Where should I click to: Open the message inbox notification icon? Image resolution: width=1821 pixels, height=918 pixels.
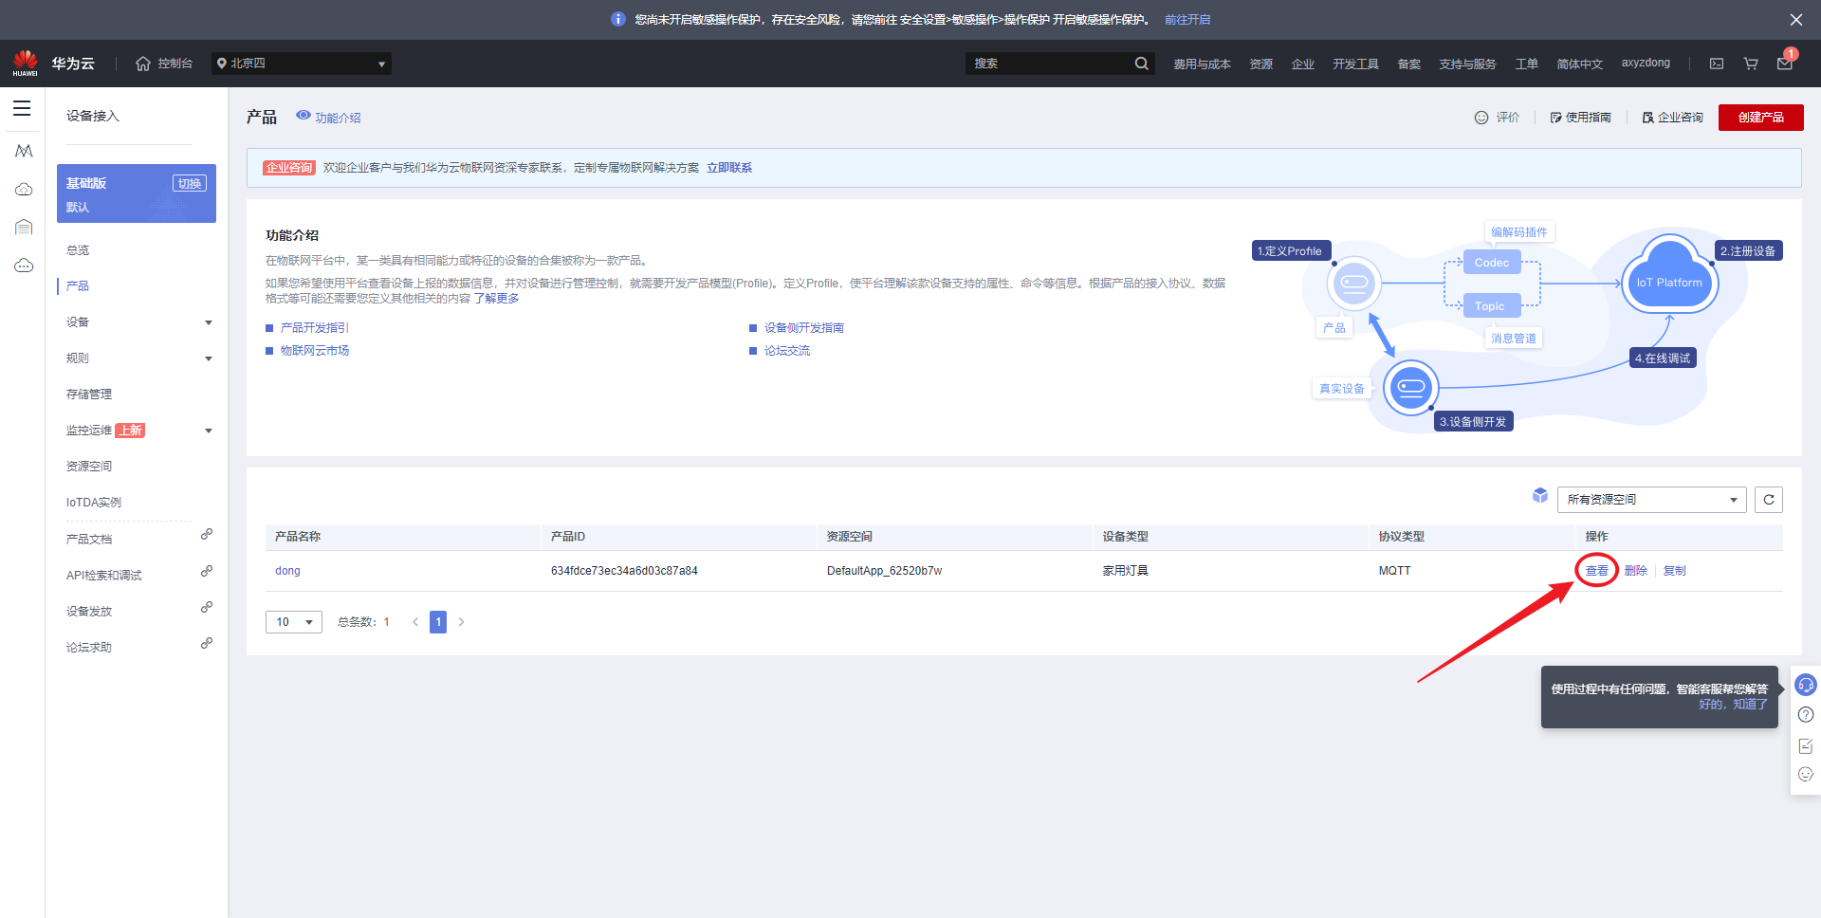(1785, 64)
